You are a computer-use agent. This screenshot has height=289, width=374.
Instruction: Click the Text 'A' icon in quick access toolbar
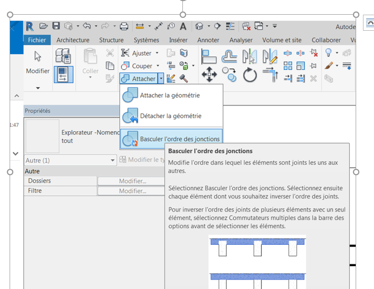tap(183, 26)
